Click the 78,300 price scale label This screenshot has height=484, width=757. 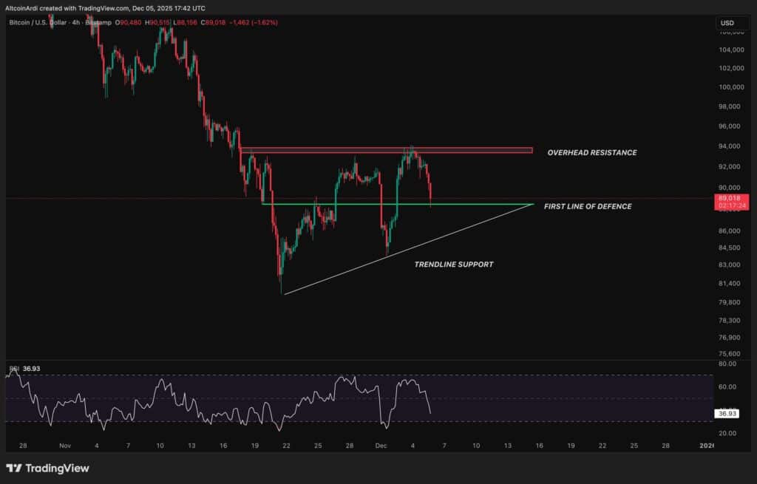731,320
